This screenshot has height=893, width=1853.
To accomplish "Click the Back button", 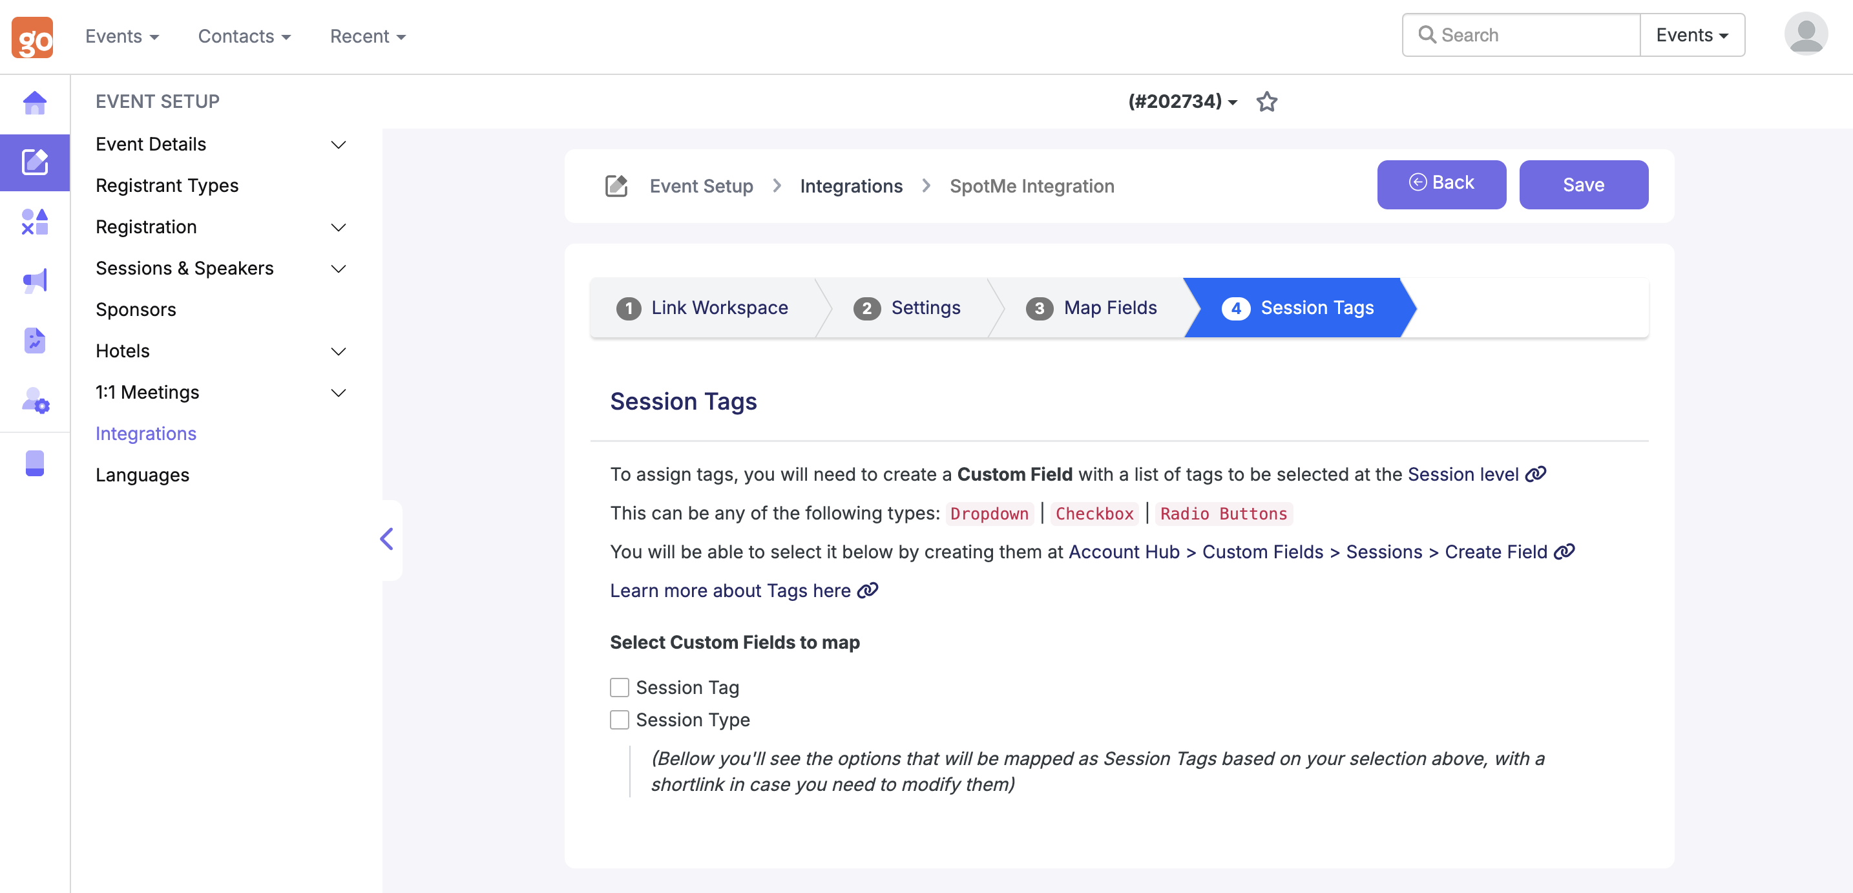I will [x=1441, y=185].
